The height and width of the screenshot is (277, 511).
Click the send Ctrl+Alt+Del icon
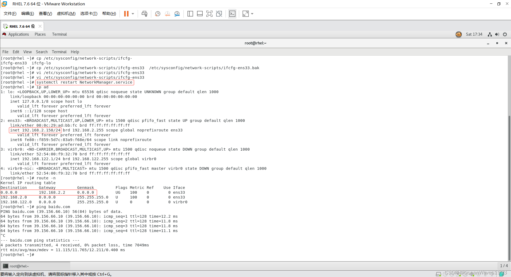coord(144,14)
